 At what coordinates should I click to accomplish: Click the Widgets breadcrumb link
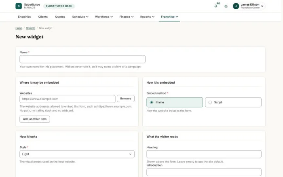(x=30, y=28)
